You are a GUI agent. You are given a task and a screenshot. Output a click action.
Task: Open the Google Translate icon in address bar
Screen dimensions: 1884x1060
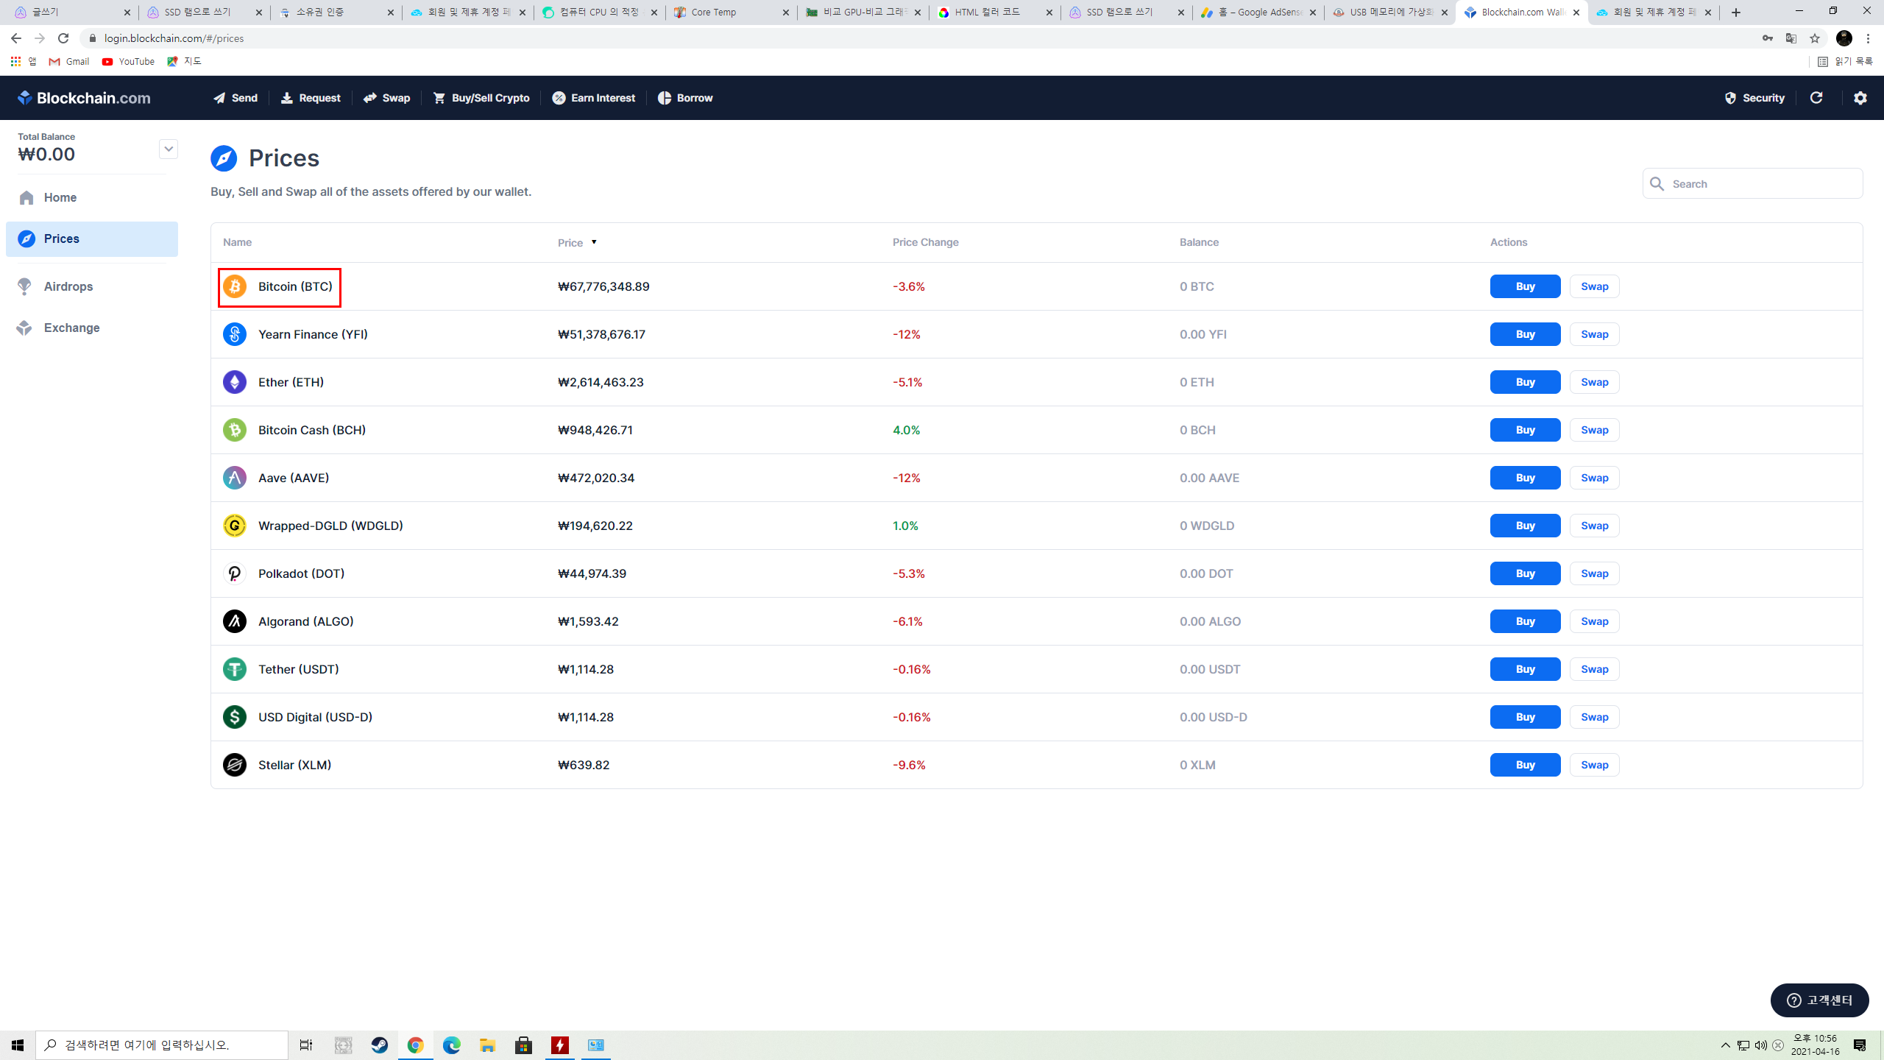[x=1791, y=38]
